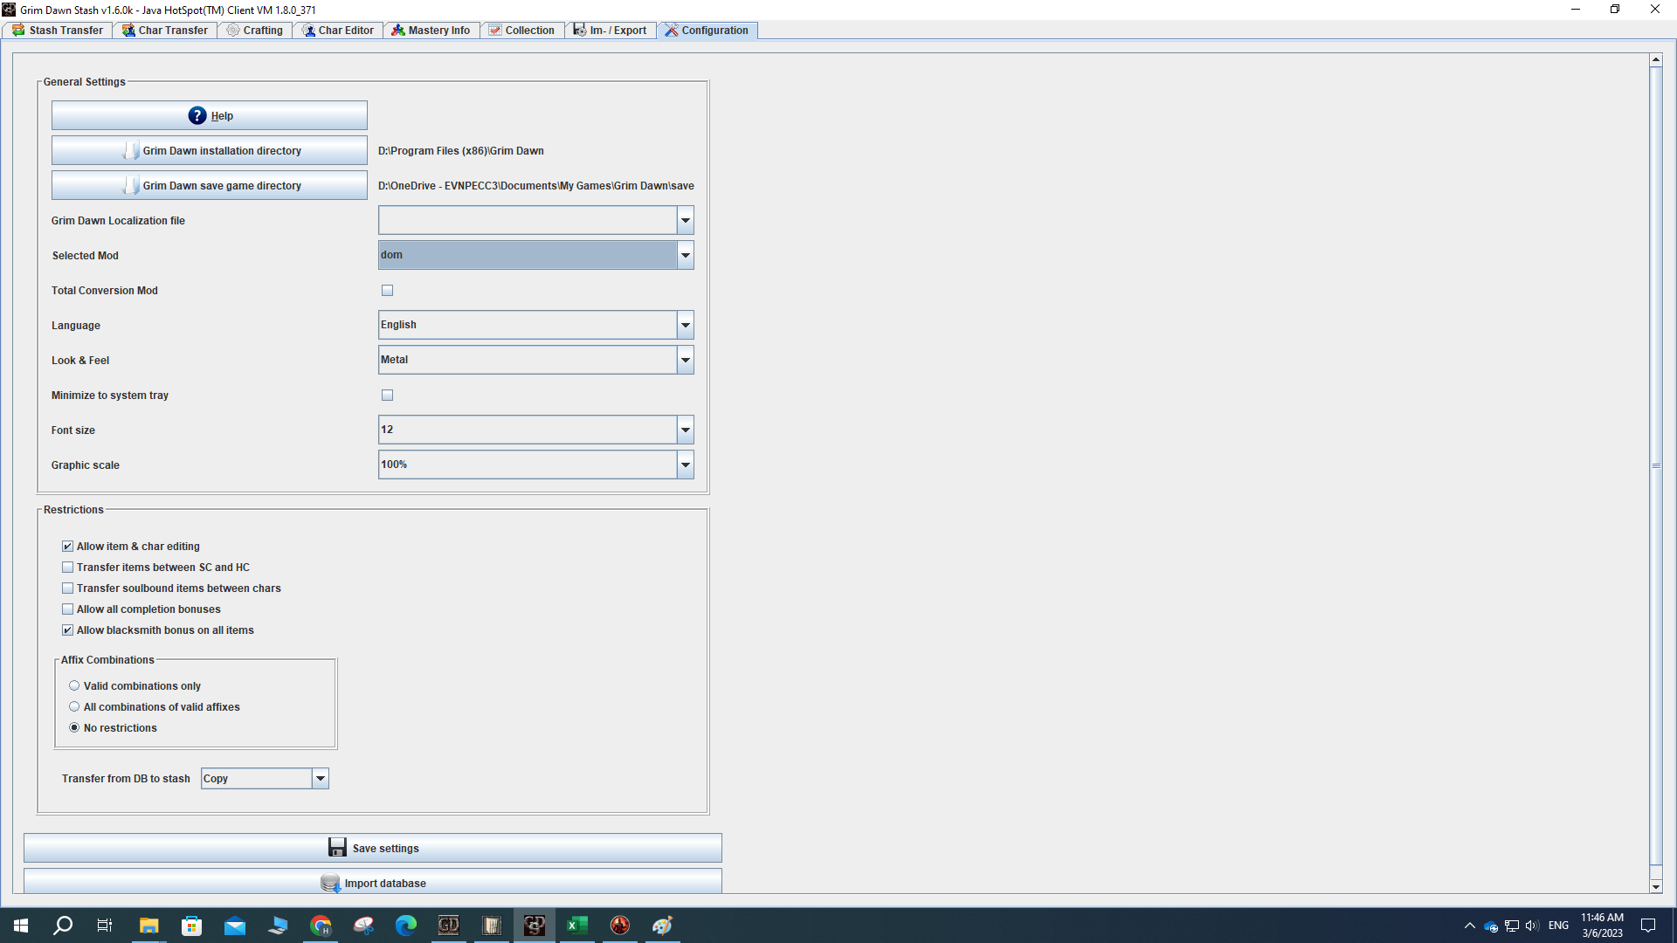
Task: Open the Mail app on the taskbar
Action: pos(235,926)
